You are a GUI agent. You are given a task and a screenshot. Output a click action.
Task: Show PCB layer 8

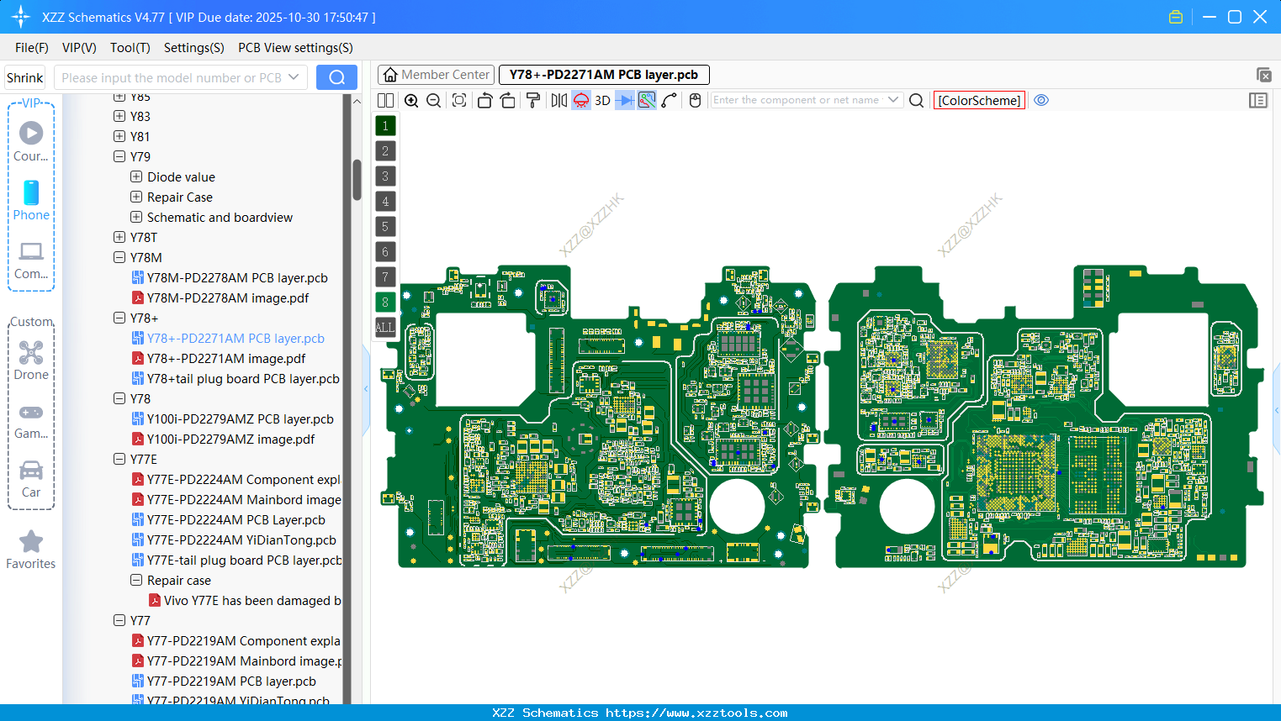(x=385, y=303)
